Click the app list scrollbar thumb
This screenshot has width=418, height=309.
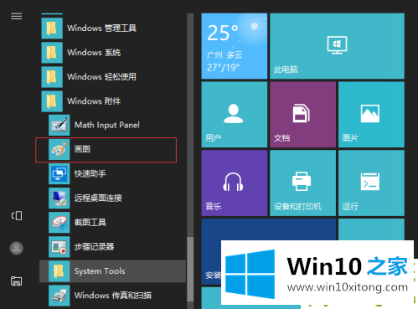tap(190, 269)
